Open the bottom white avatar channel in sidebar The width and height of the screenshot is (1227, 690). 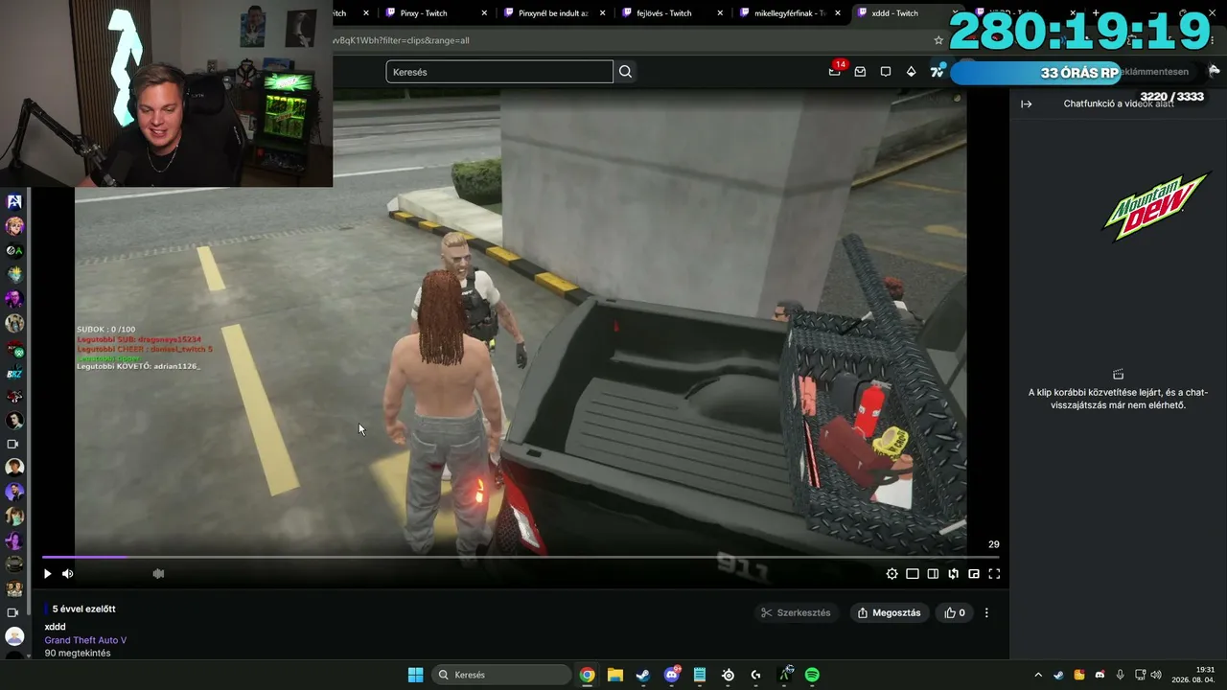(14, 636)
